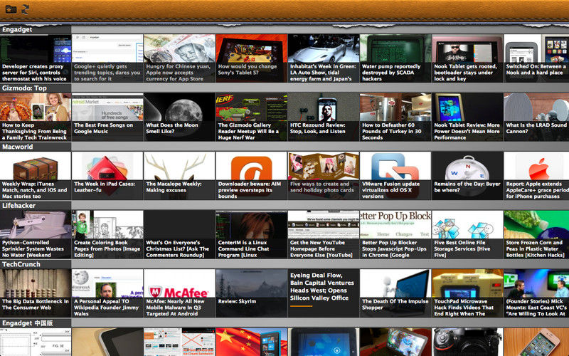Open How to Defeather 60 Pounds of Turkey

click(x=395, y=117)
